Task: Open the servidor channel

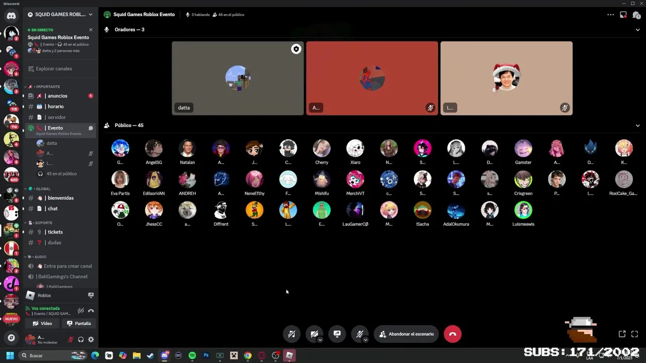Action: click(x=60, y=117)
